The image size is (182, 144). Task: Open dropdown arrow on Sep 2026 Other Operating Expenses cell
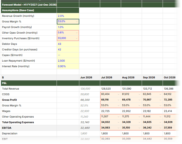(160, 117)
